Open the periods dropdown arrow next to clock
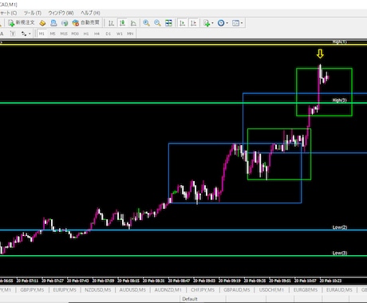The image size is (367, 303). point(227,23)
